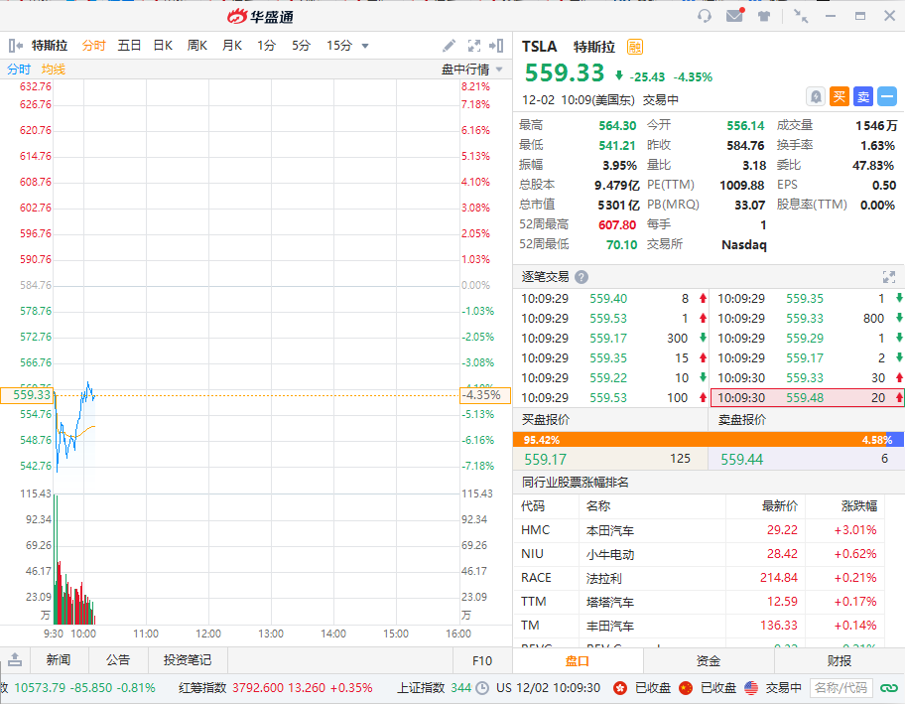This screenshot has width=905, height=704.
Task: Click the blue minus remove-watchlist button
Action: [x=887, y=96]
